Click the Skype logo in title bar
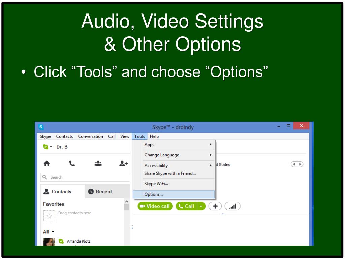The image size is (345, 259). [41, 127]
